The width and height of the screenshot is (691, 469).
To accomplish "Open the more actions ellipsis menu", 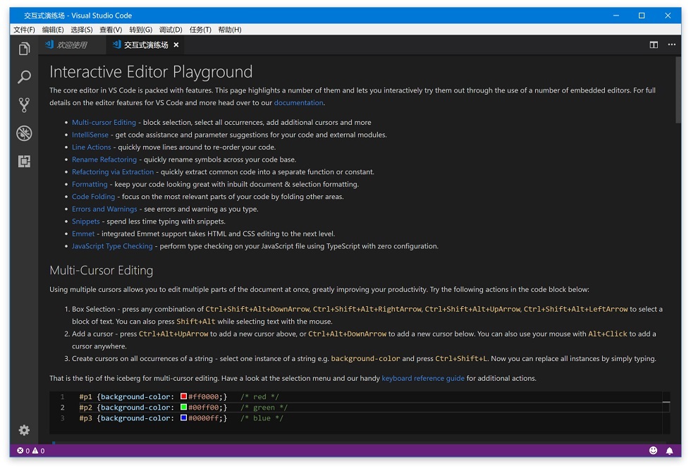I will (x=671, y=44).
